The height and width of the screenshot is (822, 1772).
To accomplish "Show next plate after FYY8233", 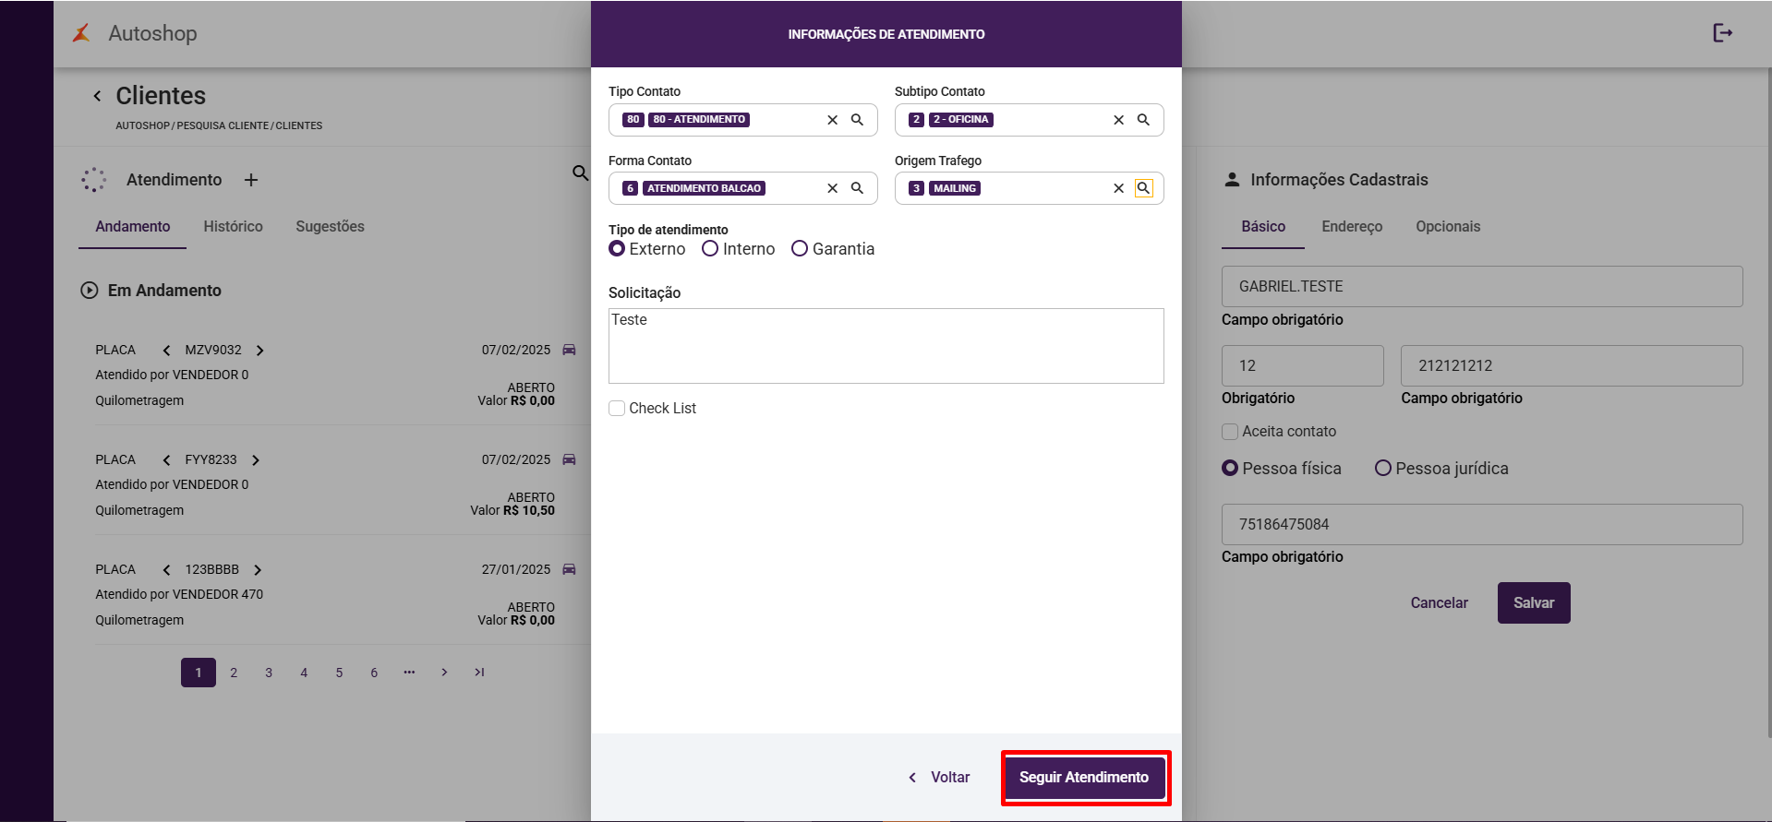I will click(x=256, y=460).
